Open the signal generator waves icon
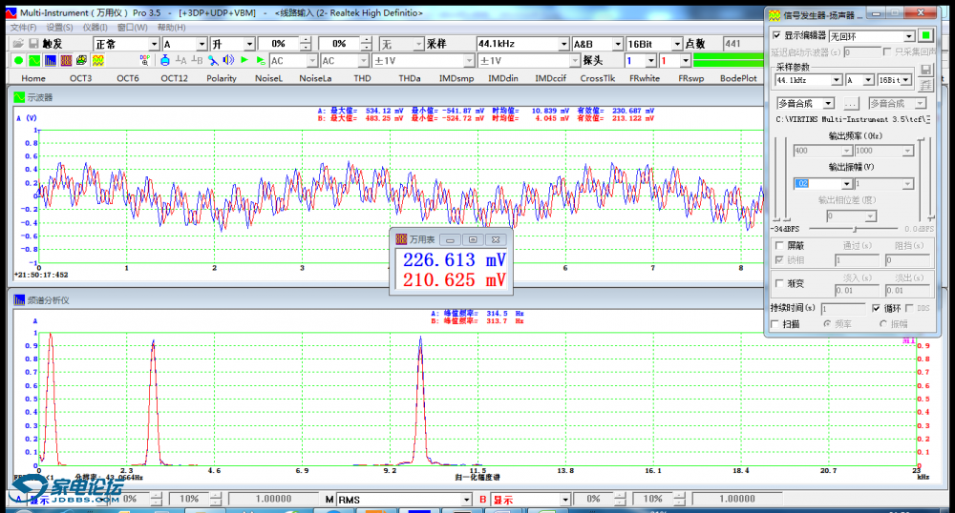 coord(97,61)
